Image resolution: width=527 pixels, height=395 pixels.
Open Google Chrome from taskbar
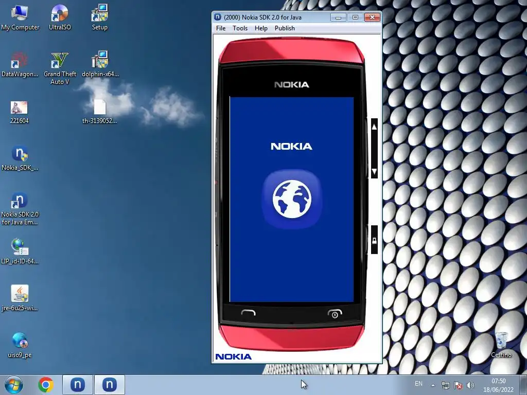tap(46, 385)
